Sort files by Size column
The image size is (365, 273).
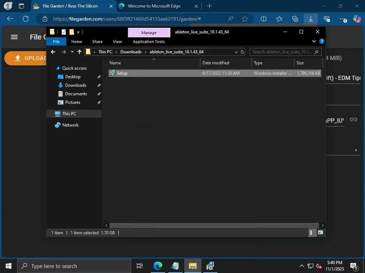(x=308, y=63)
